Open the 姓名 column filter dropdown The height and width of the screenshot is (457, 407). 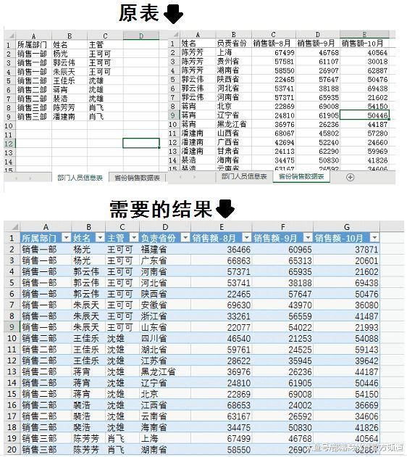100,238
